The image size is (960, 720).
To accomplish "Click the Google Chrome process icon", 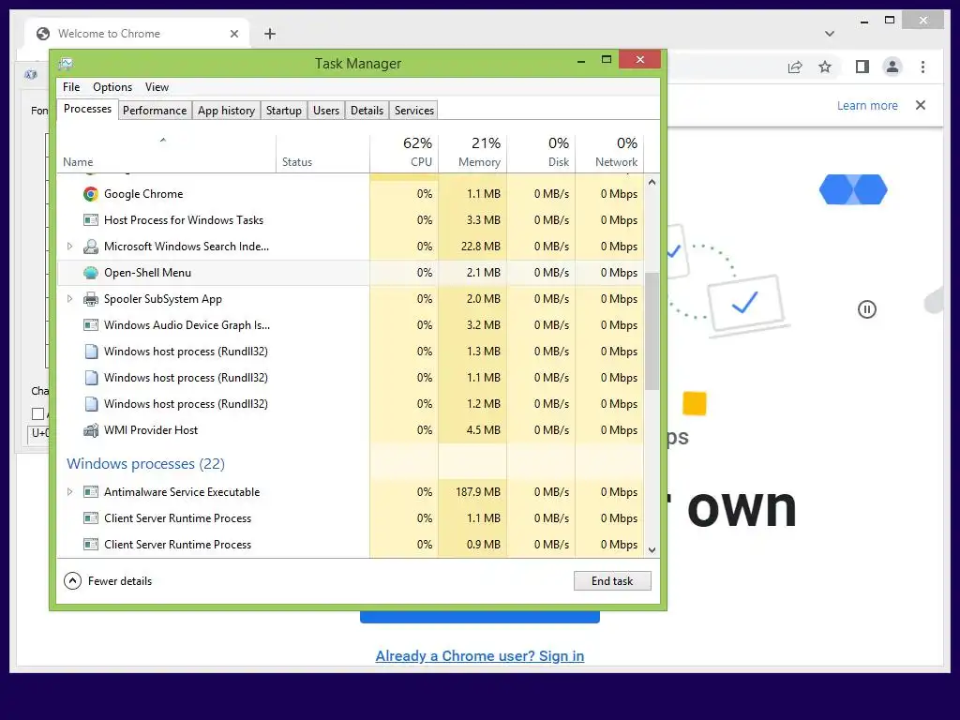I will (91, 194).
